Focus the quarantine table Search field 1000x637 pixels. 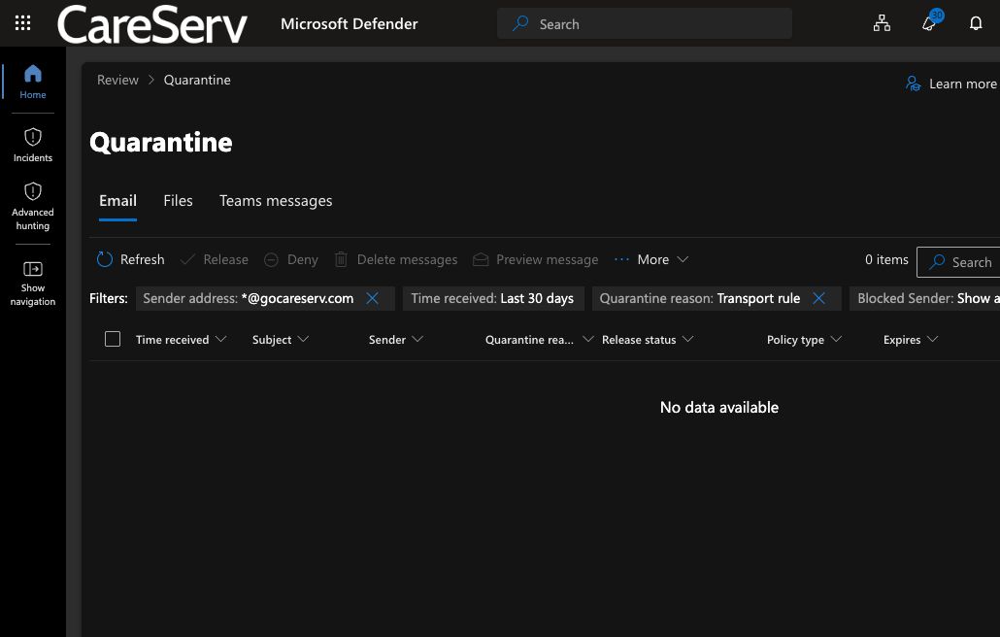[958, 262]
